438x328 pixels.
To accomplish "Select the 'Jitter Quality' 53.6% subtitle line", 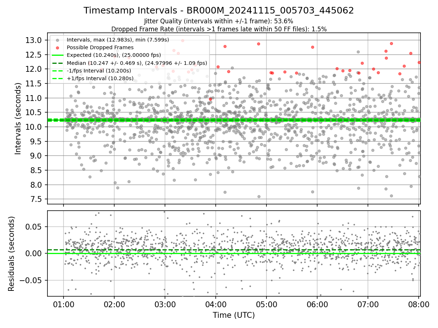I will coord(219,21).
